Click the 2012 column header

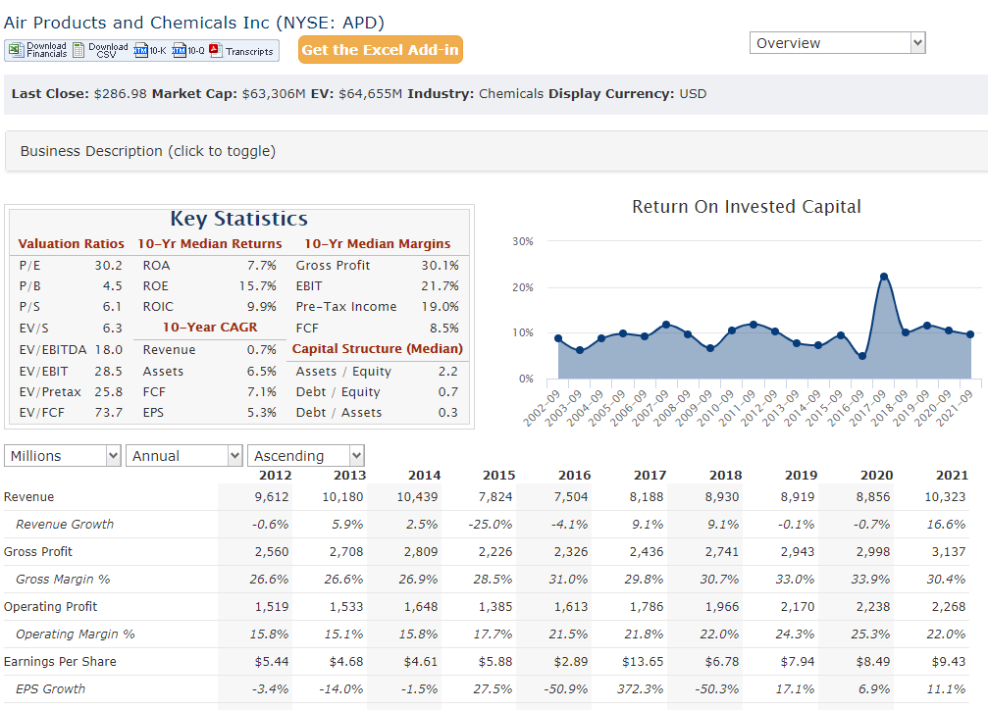(276, 476)
